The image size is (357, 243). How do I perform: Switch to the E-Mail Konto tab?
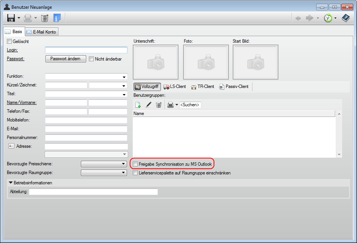pos(41,32)
